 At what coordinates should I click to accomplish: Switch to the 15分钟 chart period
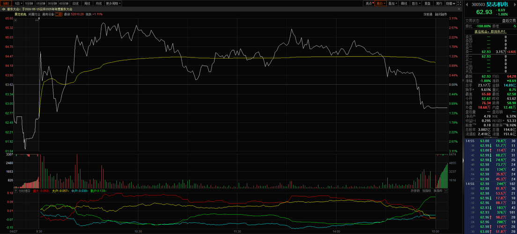click(41, 3)
